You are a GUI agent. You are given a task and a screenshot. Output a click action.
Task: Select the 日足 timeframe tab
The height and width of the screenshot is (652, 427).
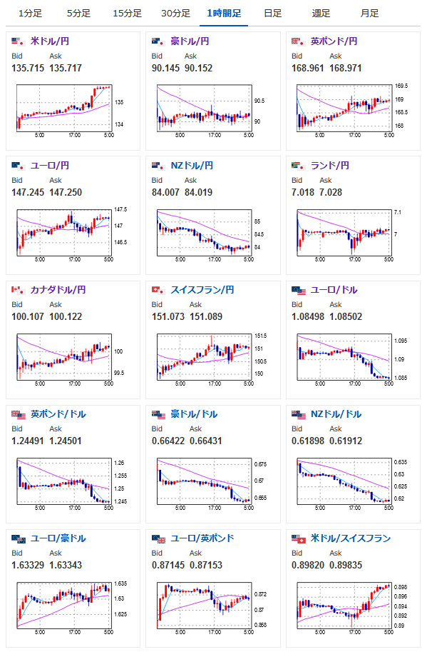[272, 14]
